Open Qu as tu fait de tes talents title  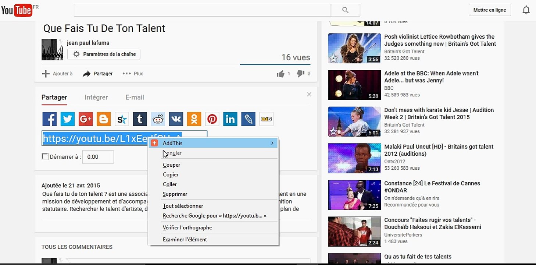(x=418, y=257)
